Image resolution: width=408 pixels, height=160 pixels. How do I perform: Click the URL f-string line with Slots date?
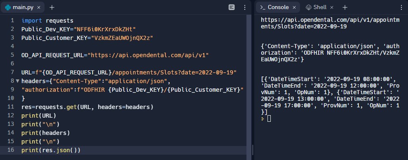click(x=129, y=72)
